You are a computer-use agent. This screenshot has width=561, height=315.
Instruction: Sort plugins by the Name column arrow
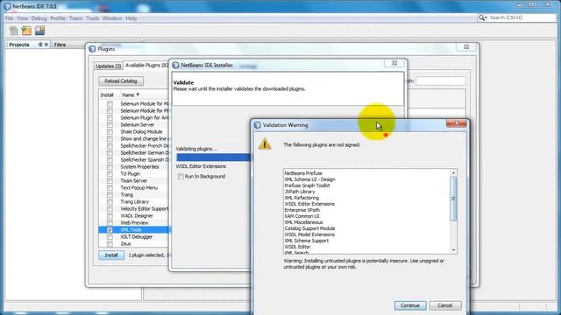138,94
